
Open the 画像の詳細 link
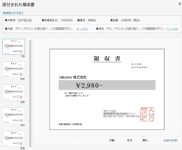tap(170, 140)
